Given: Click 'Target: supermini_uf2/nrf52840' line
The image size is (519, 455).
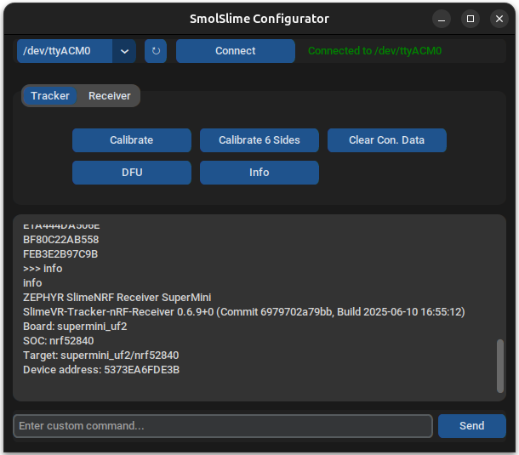Looking at the screenshot, I should [101, 355].
